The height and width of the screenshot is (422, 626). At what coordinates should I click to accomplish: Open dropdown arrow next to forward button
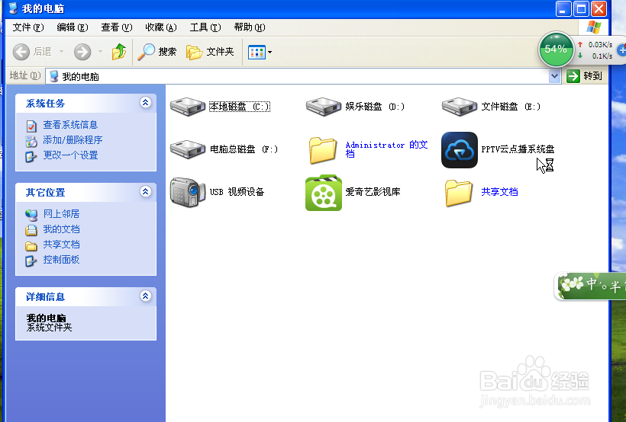(x=100, y=52)
